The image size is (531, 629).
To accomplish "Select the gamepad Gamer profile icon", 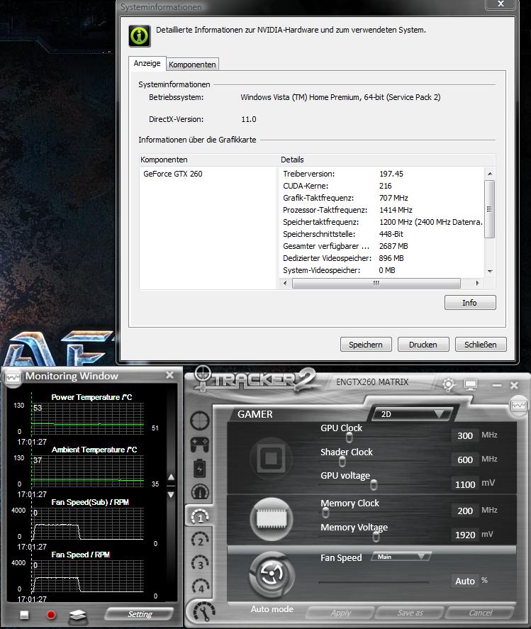I will point(200,444).
